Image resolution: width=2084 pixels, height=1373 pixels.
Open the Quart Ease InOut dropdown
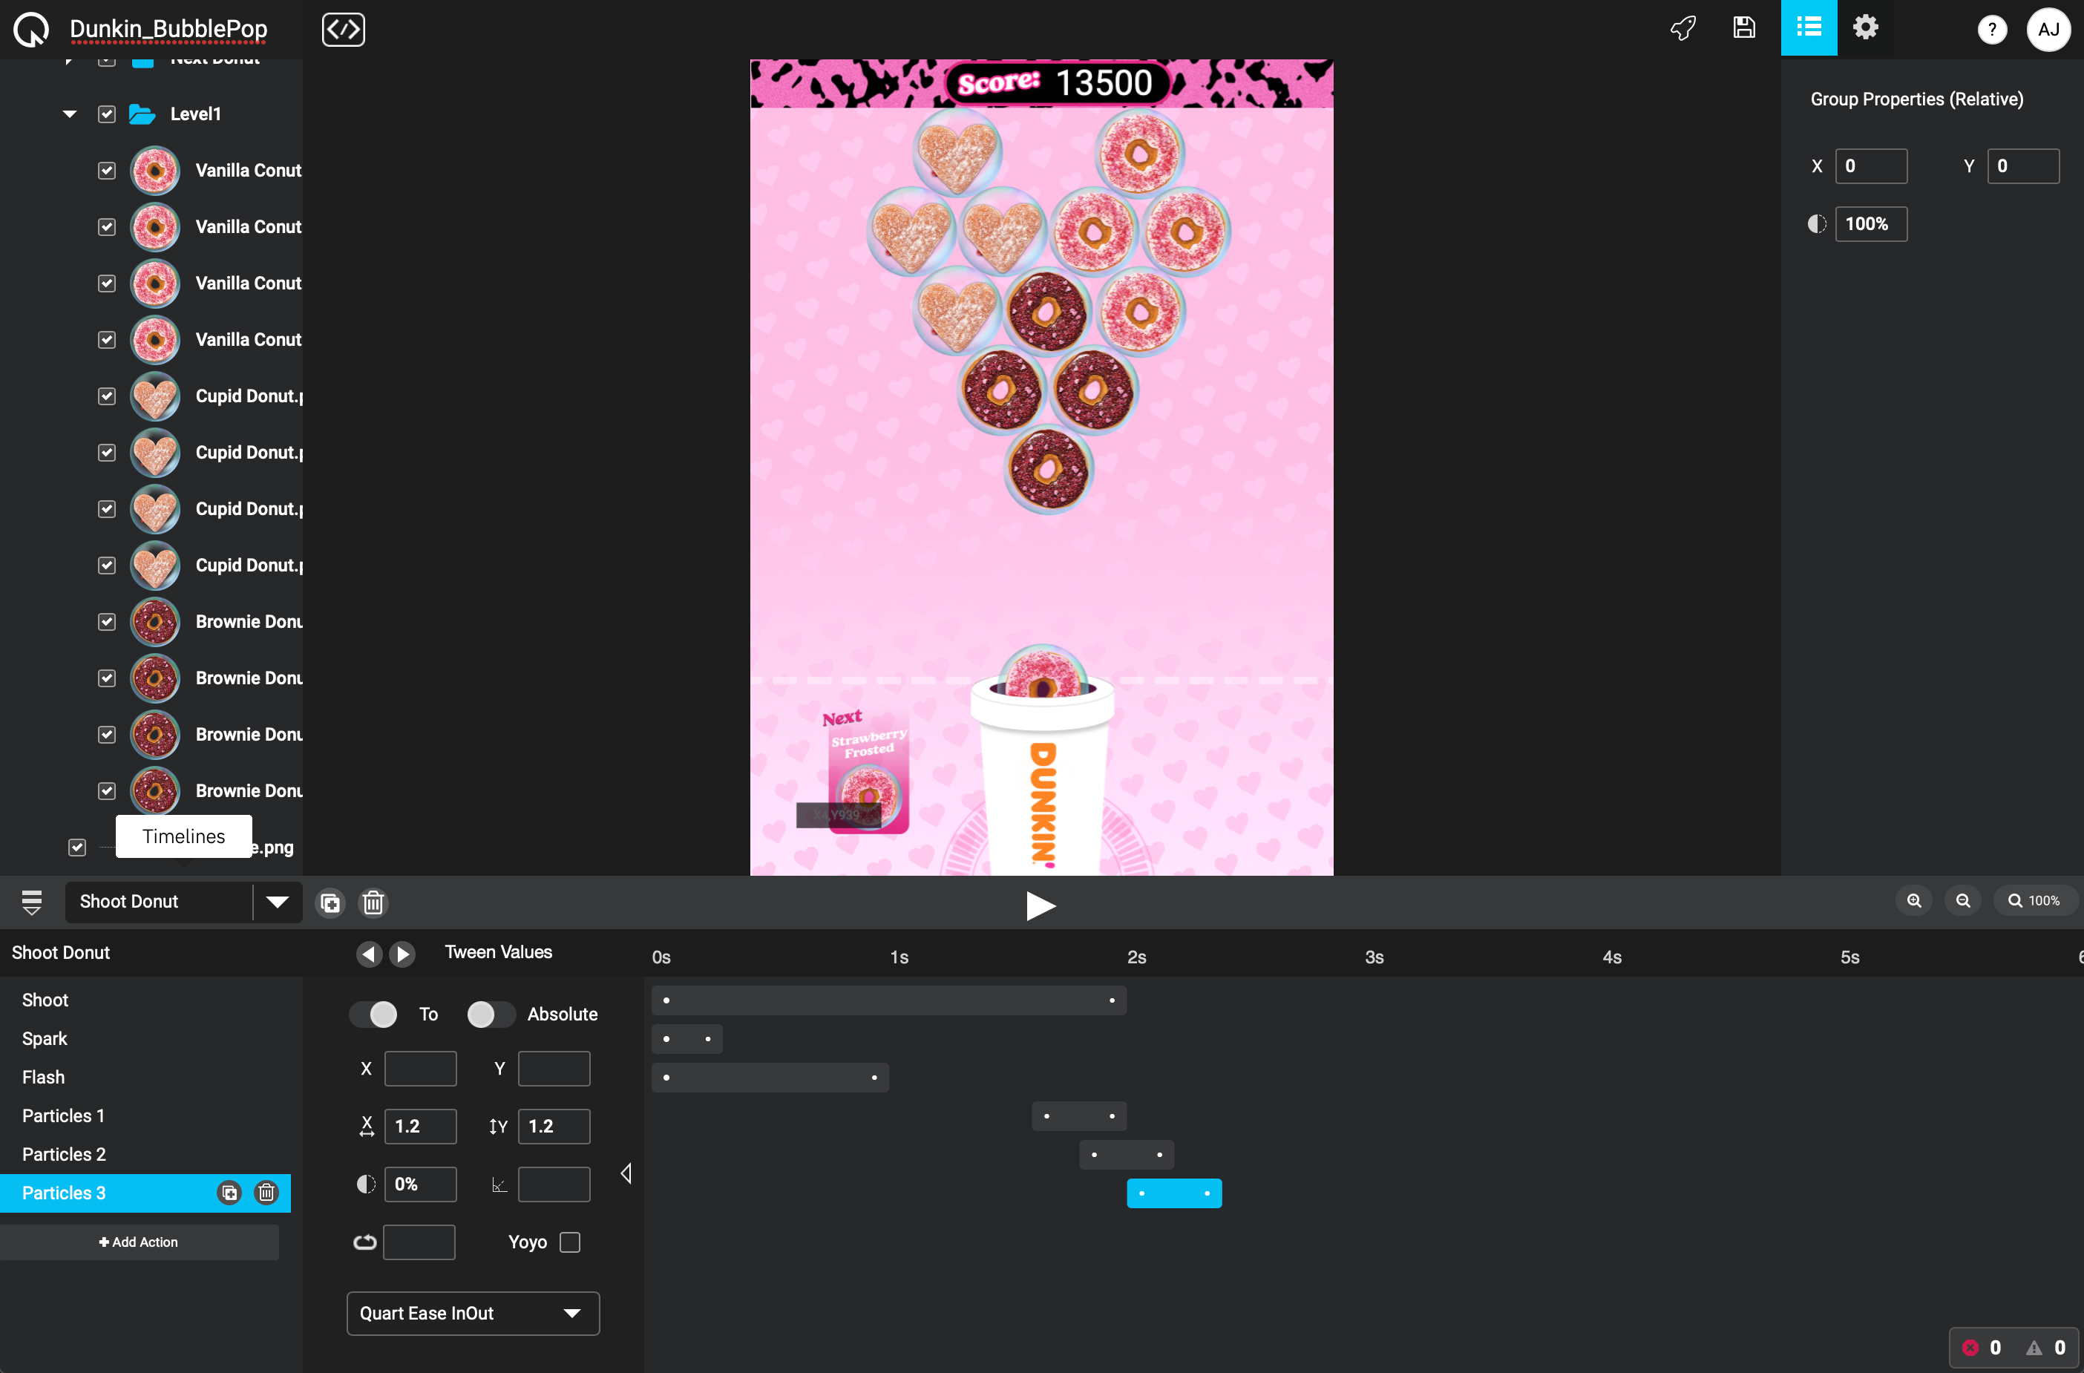[x=473, y=1313]
